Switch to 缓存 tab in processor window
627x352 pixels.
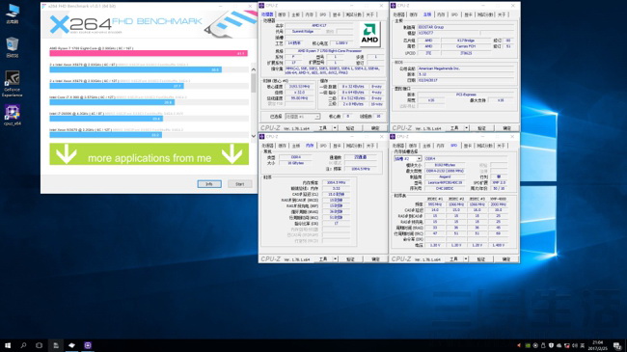(x=282, y=14)
